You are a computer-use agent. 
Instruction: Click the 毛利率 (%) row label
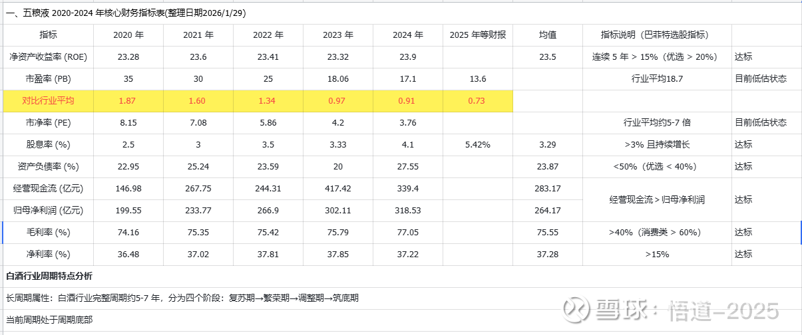[49, 233]
